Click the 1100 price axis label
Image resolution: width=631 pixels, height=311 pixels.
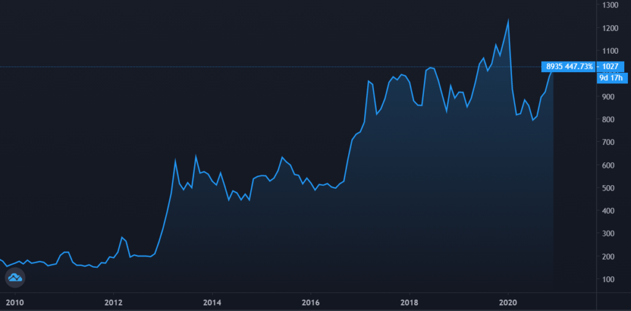click(x=610, y=51)
